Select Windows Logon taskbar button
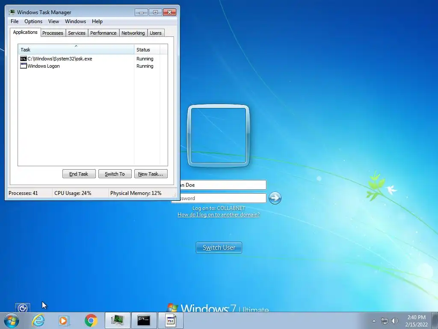 (171, 320)
